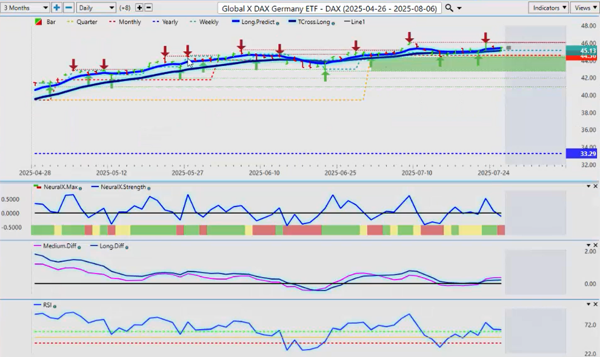This screenshot has width=600, height=357.
Task: Open the Indicators menu
Action: tap(548, 8)
